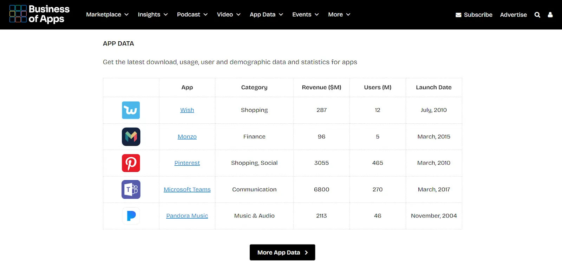Click the Subscribe link

tap(478, 15)
